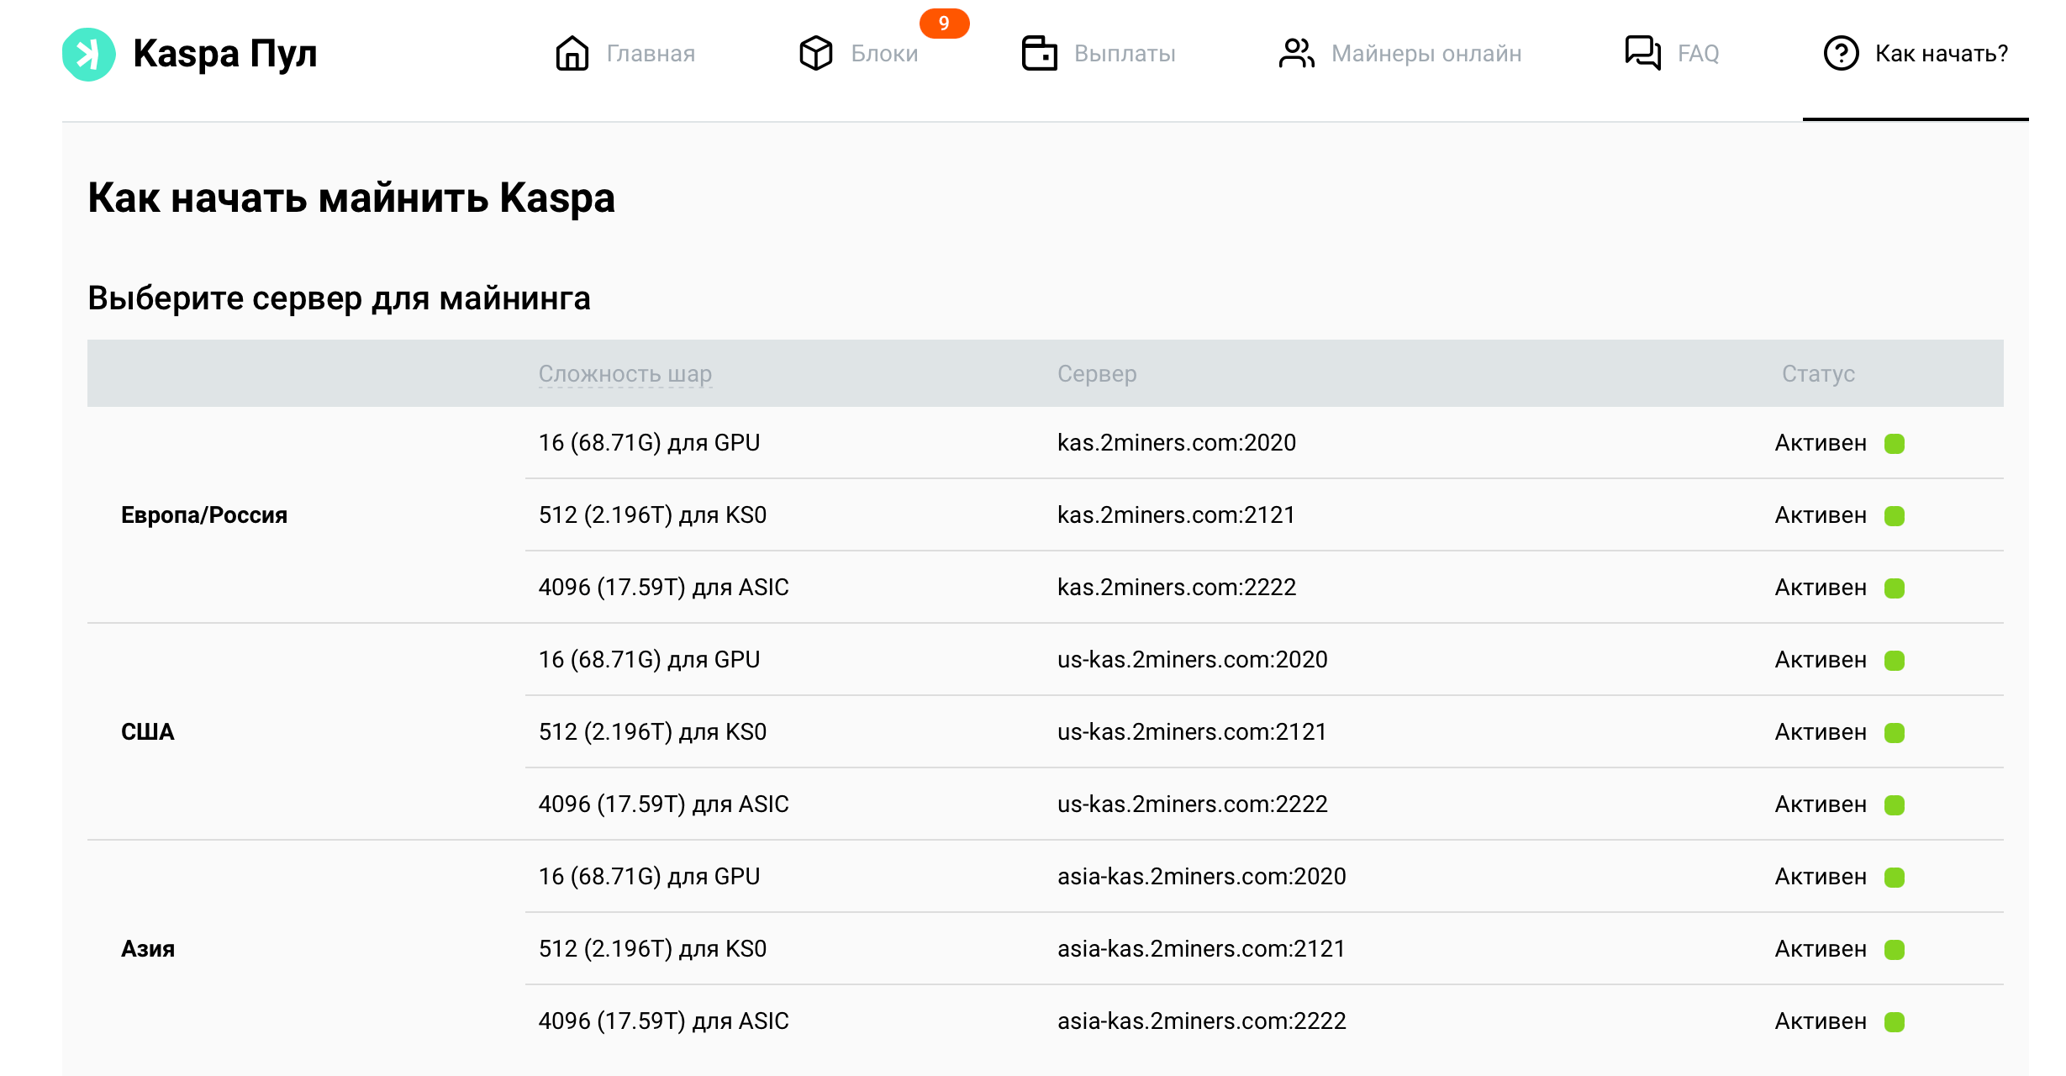Select server address asia-kas.2miners.com:2121
The width and height of the screenshot is (2066, 1076).
(1201, 949)
